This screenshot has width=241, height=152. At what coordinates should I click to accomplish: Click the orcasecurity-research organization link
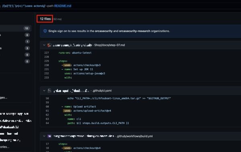pos(135,31)
